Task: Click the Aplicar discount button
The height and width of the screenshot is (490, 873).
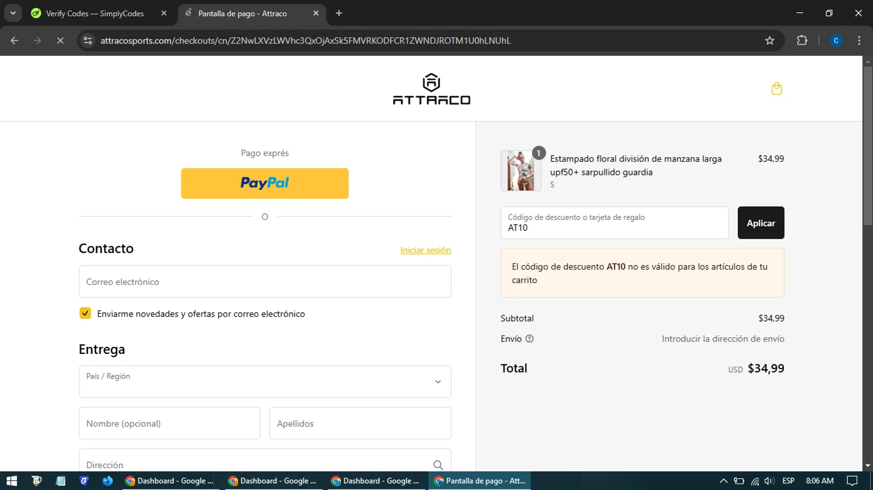Action: (761, 223)
